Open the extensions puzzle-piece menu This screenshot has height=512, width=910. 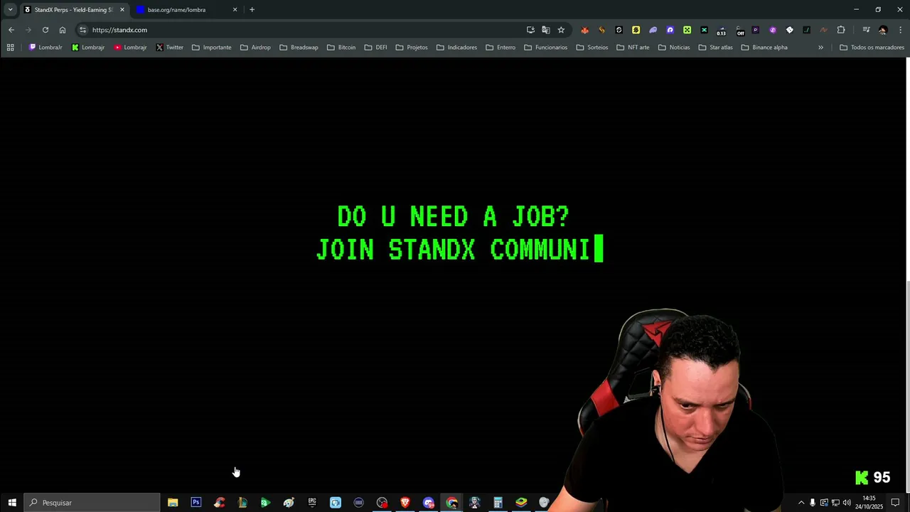[x=841, y=30]
